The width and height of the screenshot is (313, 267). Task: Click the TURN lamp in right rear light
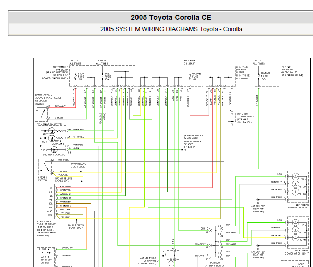(295, 238)
